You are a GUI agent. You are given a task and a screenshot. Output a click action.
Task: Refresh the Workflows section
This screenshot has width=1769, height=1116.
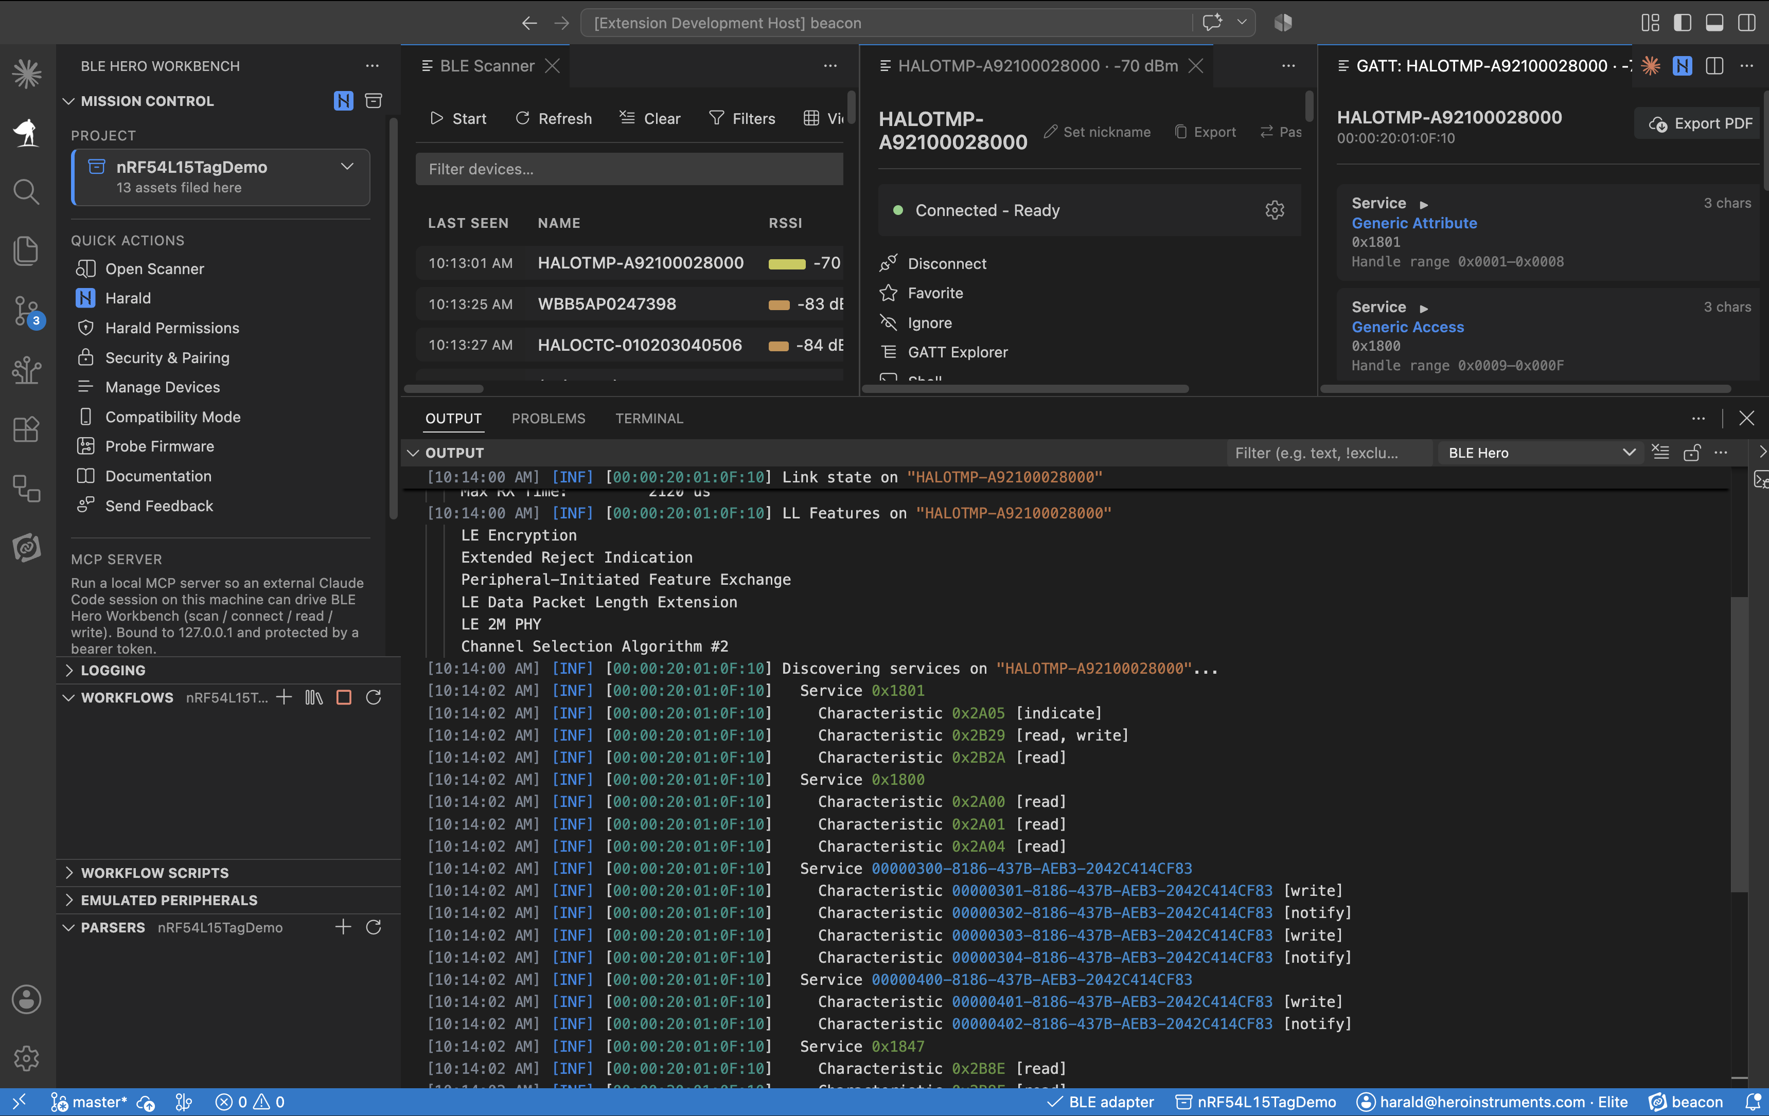[x=373, y=697]
